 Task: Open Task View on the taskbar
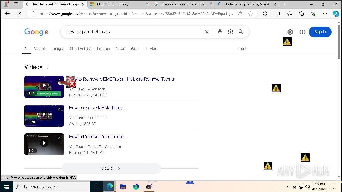click(96, 187)
